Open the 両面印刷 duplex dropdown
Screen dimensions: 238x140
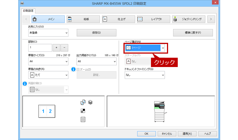48,90
